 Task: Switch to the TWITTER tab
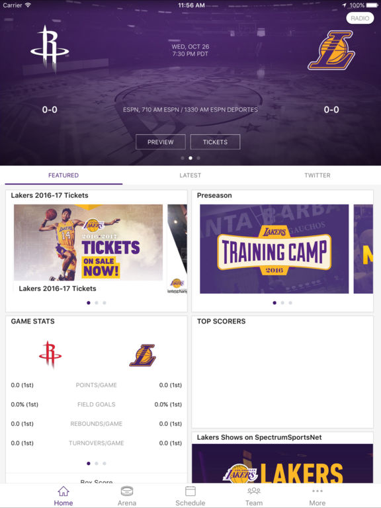pos(317,175)
